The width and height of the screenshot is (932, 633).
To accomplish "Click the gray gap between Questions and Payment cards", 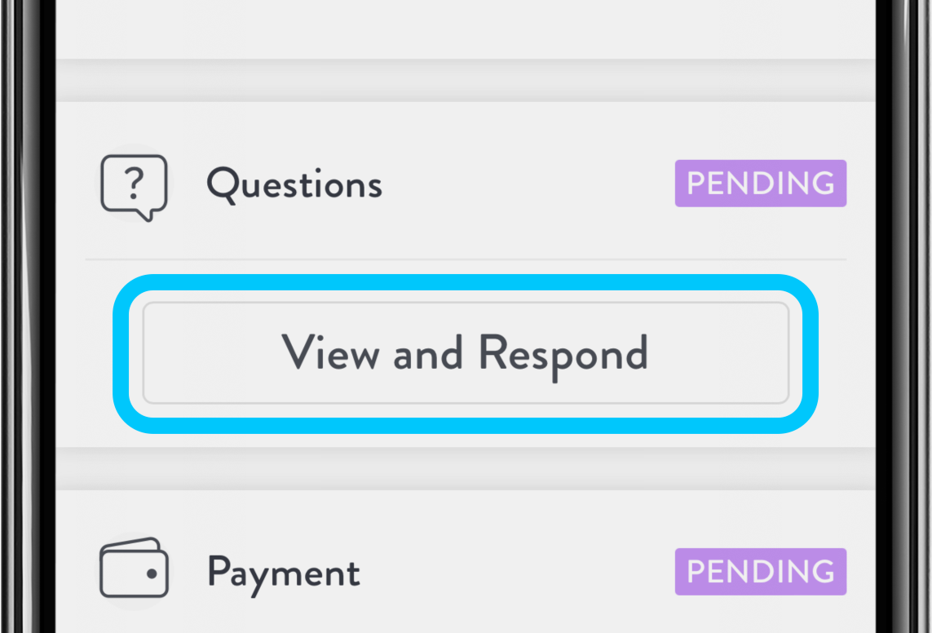I will (466, 468).
